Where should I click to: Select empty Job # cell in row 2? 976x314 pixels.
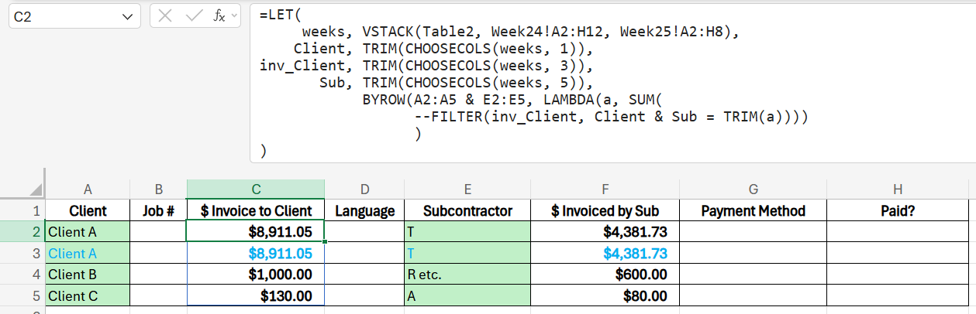pos(158,231)
